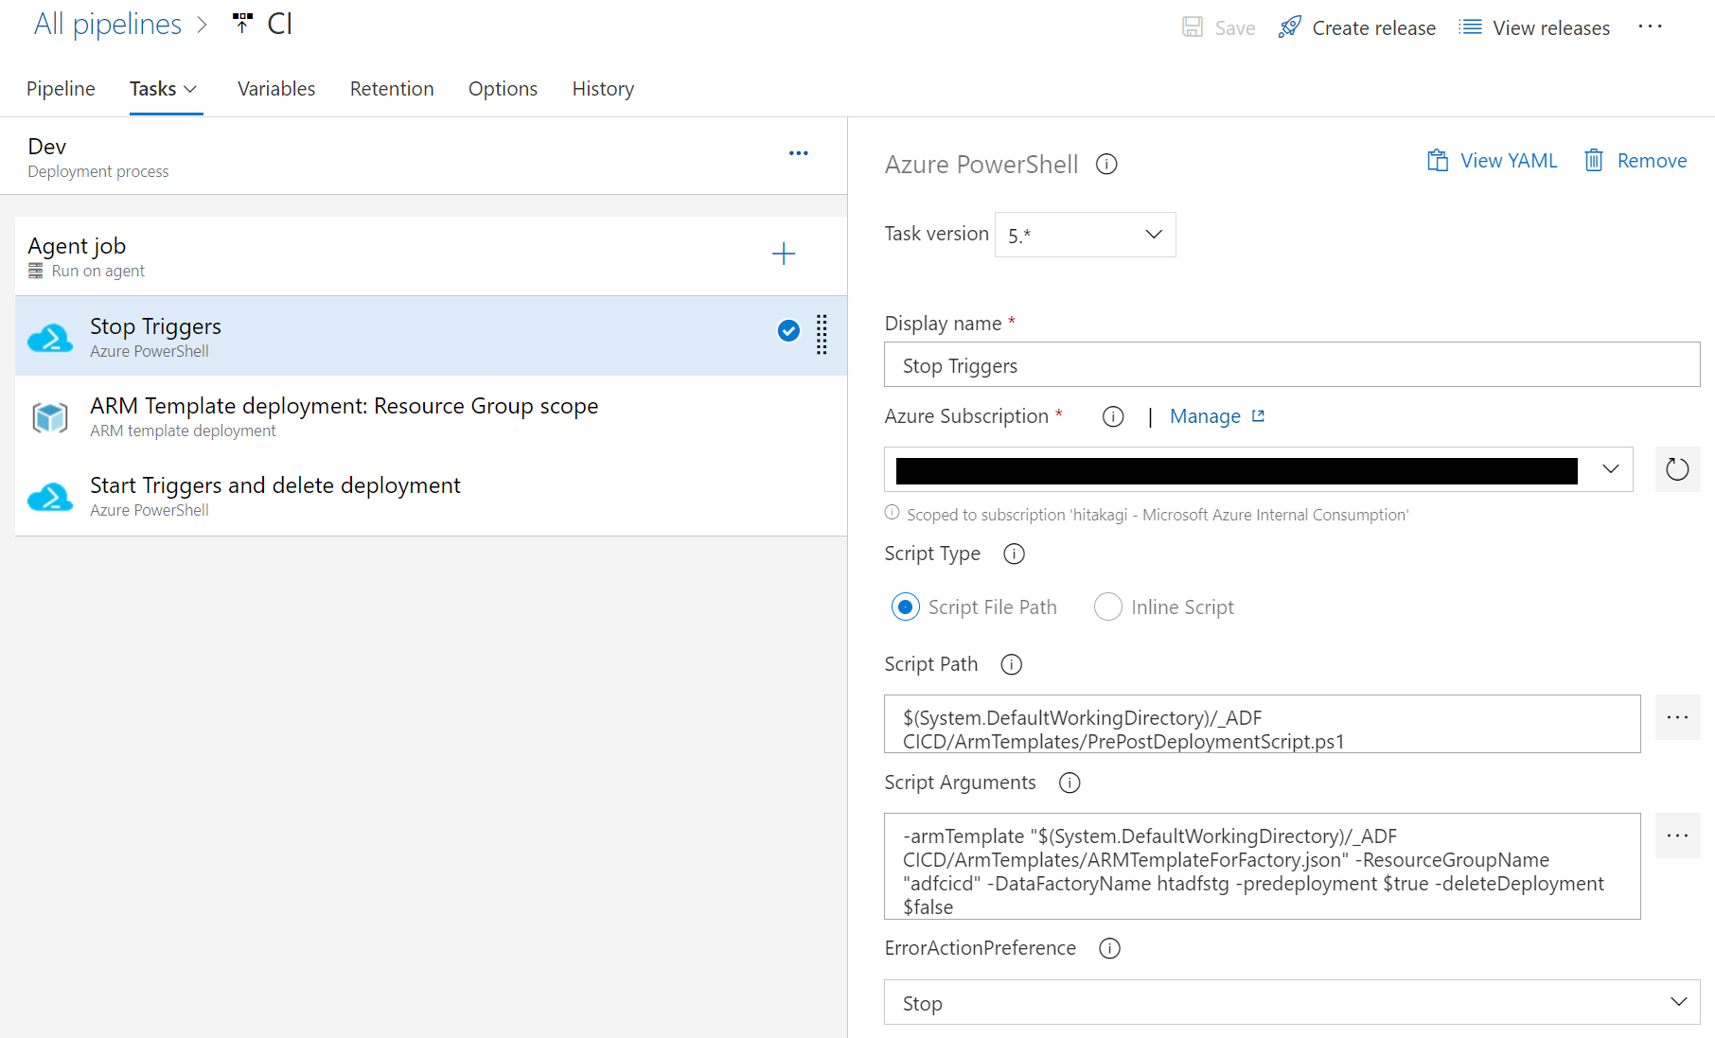The height and width of the screenshot is (1038, 1715).
Task: Click the Script Arguments info icon
Action: pos(1070,783)
